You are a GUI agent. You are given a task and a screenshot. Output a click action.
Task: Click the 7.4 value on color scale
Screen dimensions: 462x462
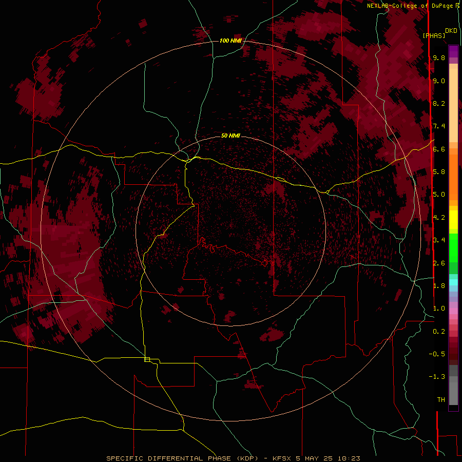439,126
